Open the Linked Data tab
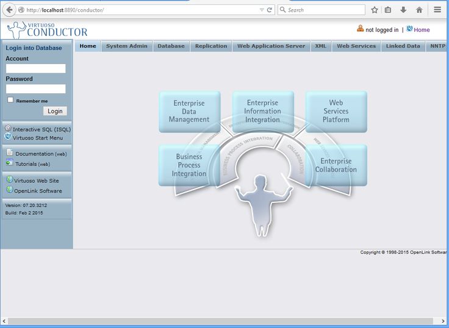 tap(403, 46)
